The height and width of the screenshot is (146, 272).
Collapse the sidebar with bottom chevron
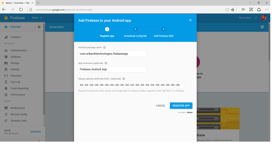(39, 141)
